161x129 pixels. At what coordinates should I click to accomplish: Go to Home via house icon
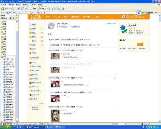coord(27,9)
